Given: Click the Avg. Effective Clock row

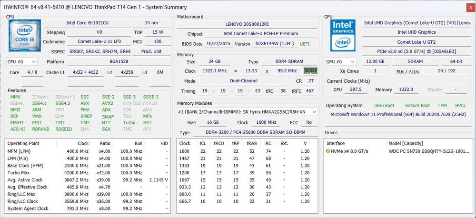Looking at the screenshot, I should point(88,188).
